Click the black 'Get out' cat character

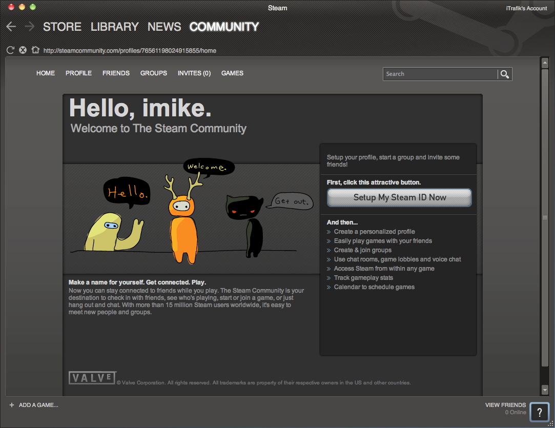[x=245, y=226]
